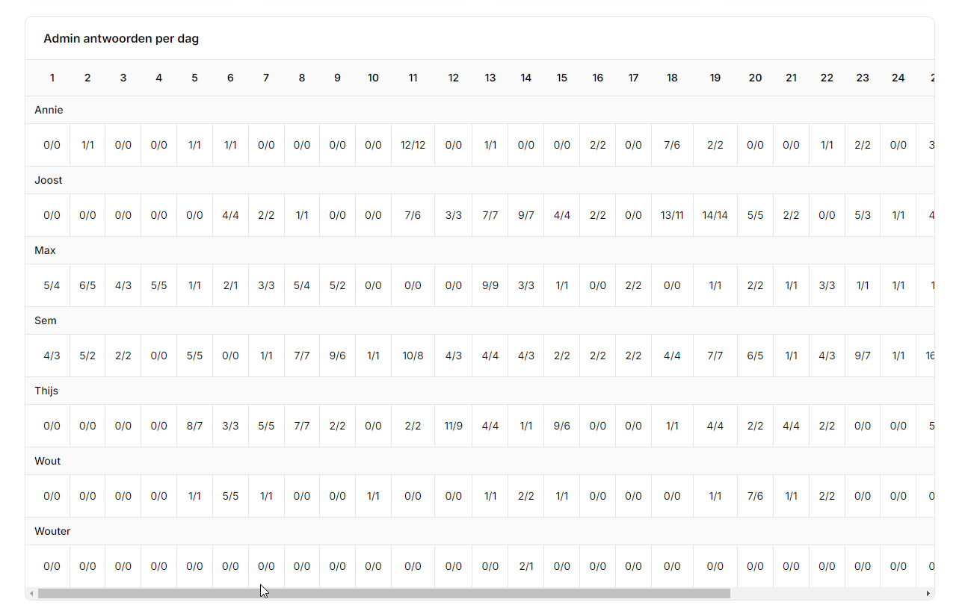Screen dimensions: 965x611
Task: Click the Sem row label
Action: point(46,320)
